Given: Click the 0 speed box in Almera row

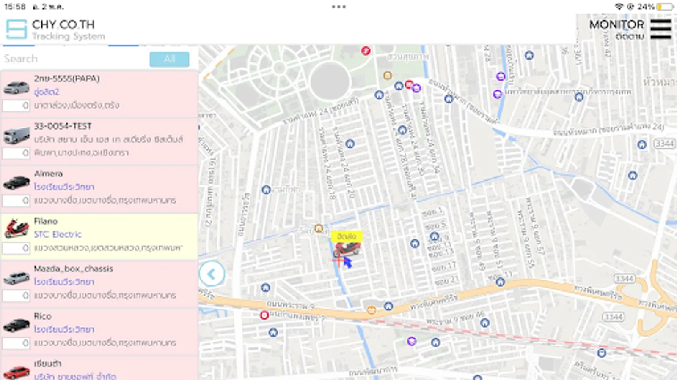Looking at the screenshot, I should click(16, 201).
